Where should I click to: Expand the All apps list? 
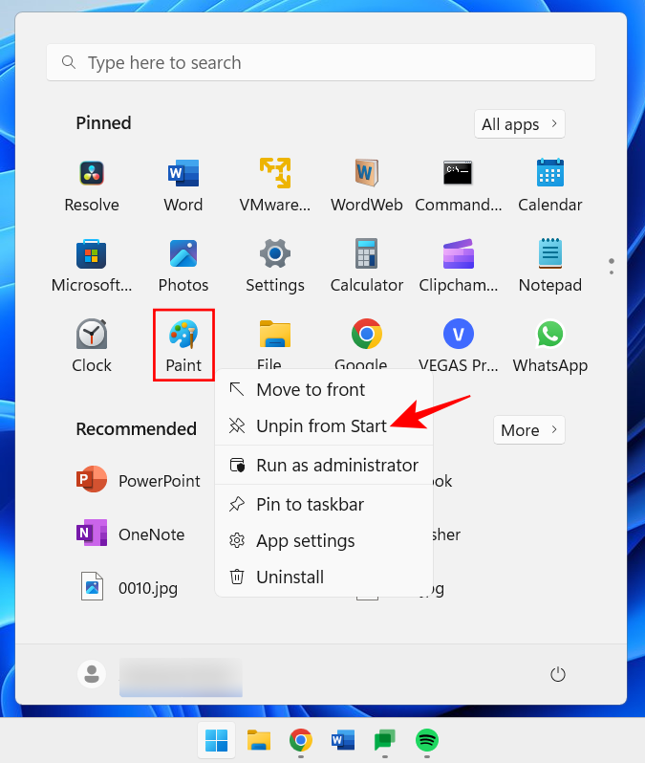(x=520, y=124)
